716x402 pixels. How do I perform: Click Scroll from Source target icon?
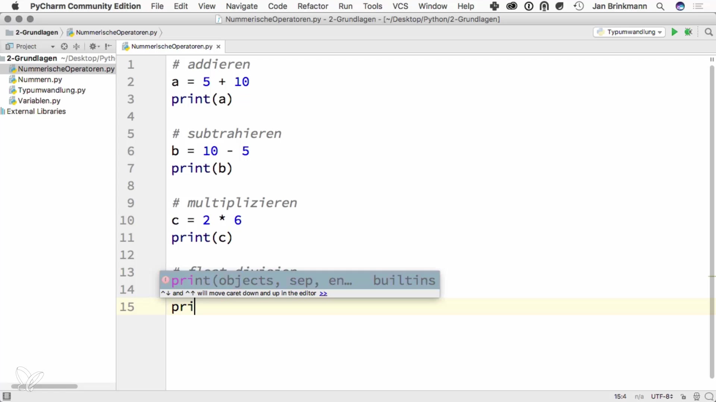click(x=64, y=46)
